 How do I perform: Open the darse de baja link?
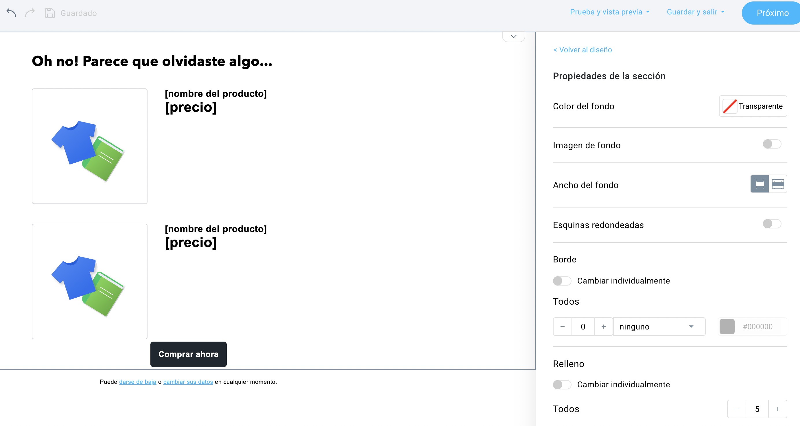click(x=138, y=381)
